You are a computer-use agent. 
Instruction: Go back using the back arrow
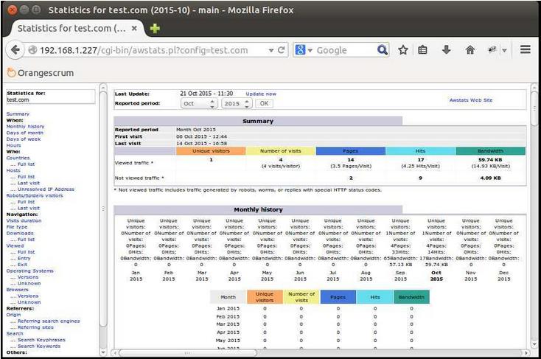[15, 50]
